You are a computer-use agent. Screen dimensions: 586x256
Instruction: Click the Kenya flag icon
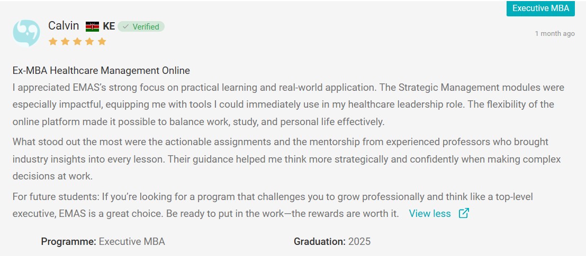(x=92, y=26)
